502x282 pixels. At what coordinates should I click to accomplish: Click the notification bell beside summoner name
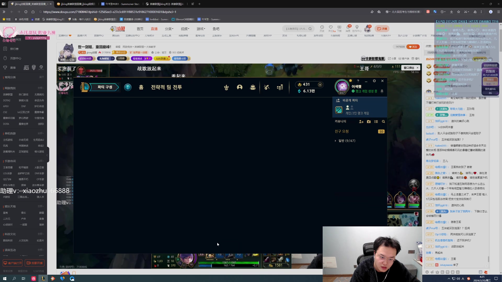coord(382,91)
